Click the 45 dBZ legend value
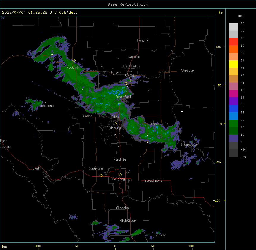This screenshot has width=256, height=250. click(x=242, y=83)
